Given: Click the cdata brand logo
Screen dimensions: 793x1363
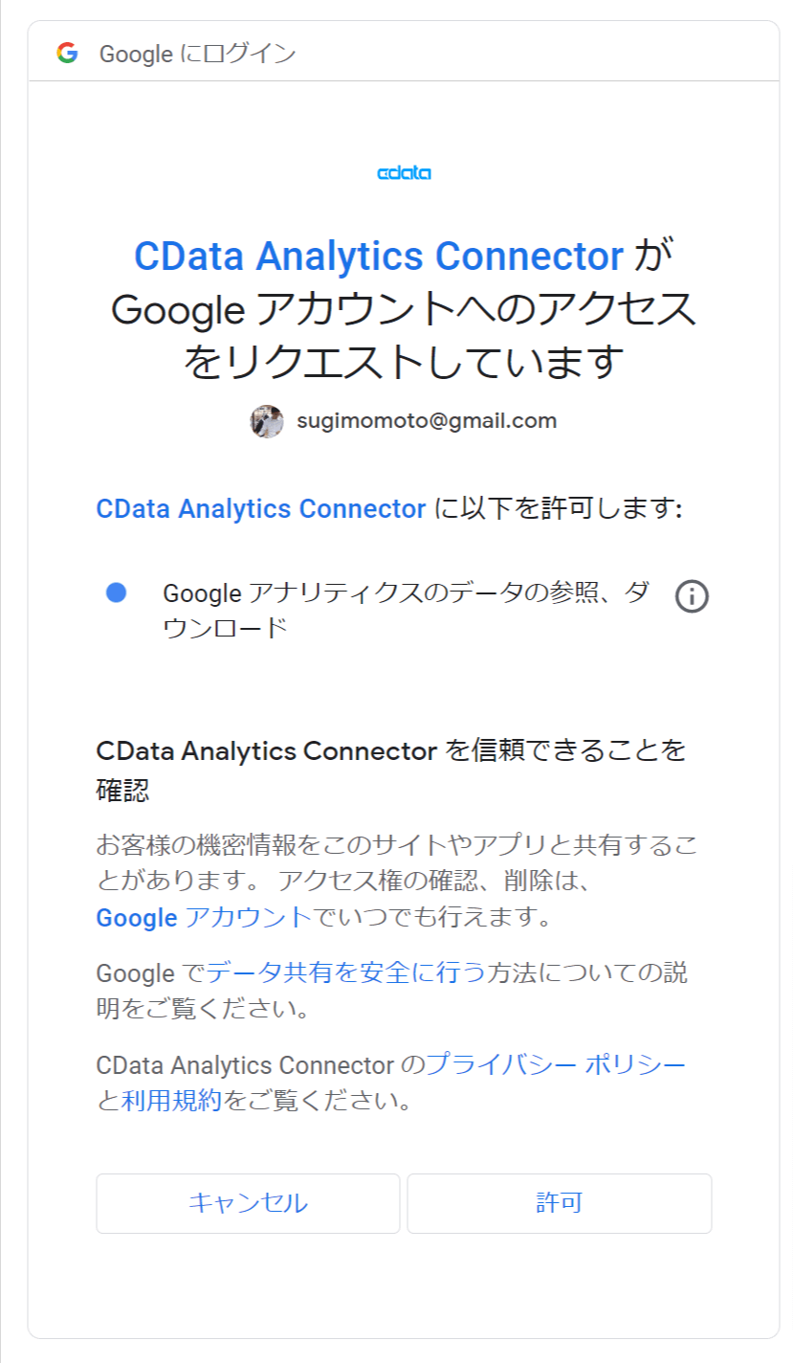Looking at the screenshot, I should (404, 173).
